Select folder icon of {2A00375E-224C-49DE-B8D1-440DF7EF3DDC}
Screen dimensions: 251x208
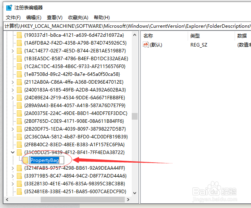point(20,113)
